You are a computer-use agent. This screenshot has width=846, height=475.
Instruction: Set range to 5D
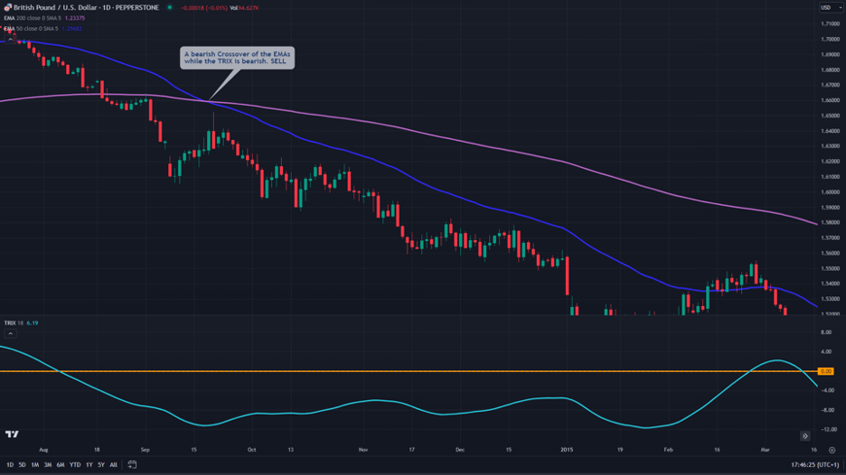click(x=22, y=465)
